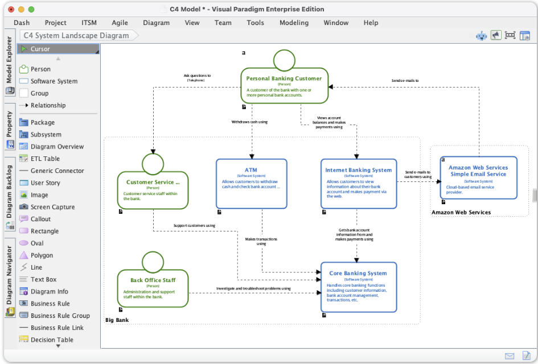Select the Text Box tool
The image size is (538, 364).
click(x=38, y=279)
